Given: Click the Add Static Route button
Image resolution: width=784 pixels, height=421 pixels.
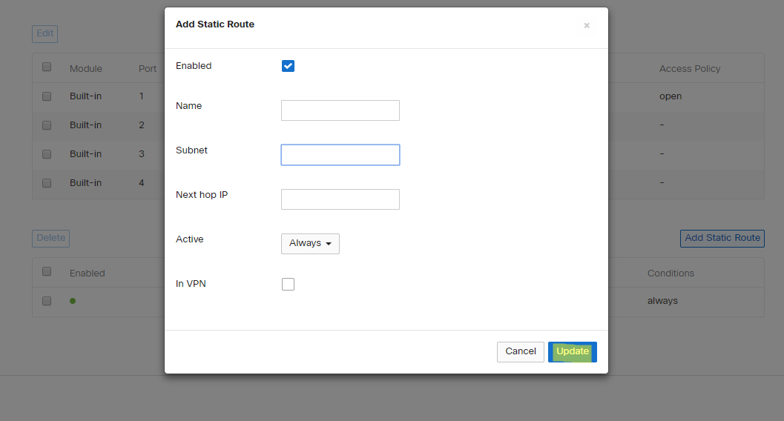Looking at the screenshot, I should [722, 238].
